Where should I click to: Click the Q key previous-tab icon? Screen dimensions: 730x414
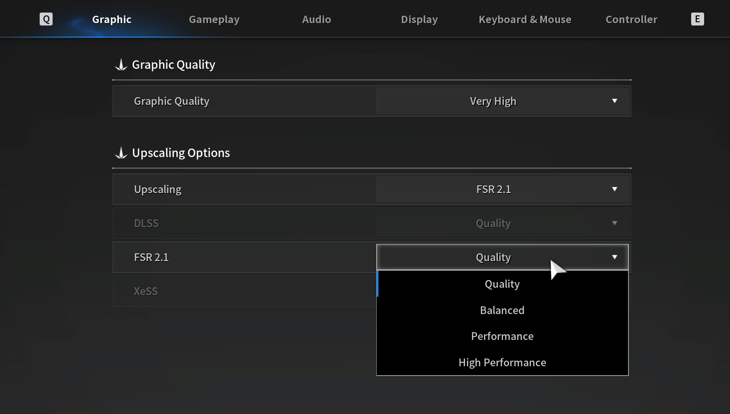(x=46, y=19)
